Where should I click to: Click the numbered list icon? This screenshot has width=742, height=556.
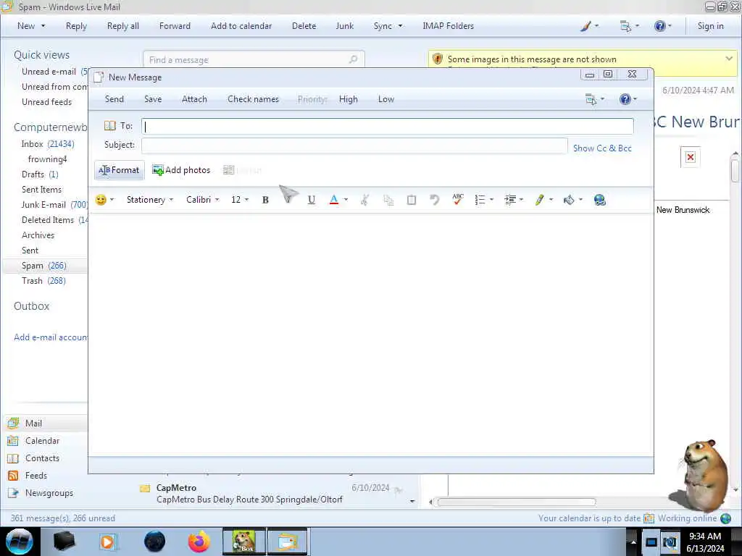coord(480,200)
